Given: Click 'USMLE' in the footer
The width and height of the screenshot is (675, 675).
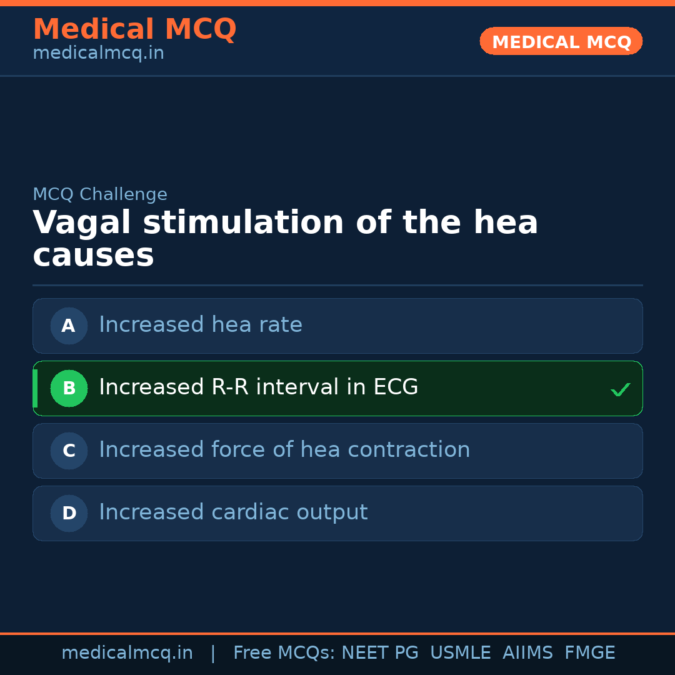Looking at the screenshot, I should coord(460,653).
